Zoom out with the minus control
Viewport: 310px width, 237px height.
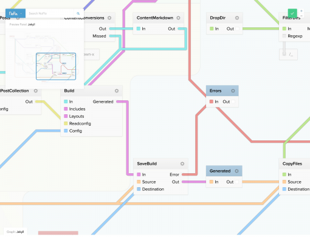click(301, 16)
